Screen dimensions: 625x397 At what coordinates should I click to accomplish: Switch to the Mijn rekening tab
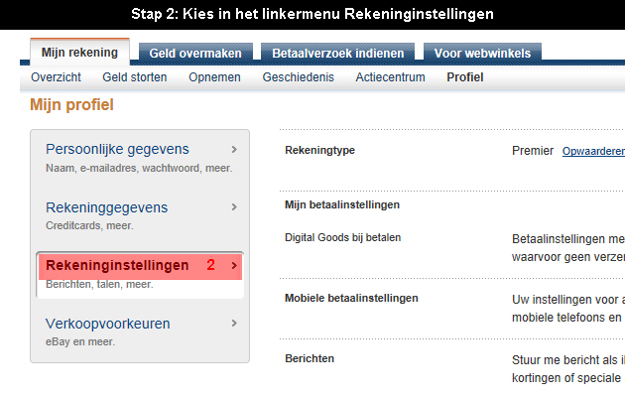pos(79,53)
